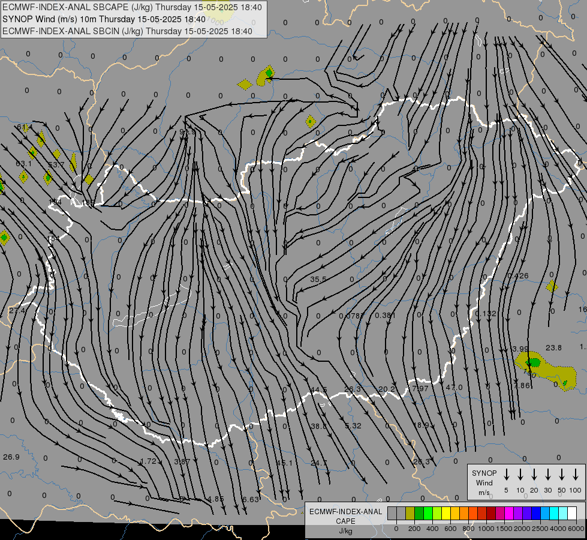
Task: Click the ECMWF-INDEX-ANAL CAPE legend label
Action: [x=346, y=521]
